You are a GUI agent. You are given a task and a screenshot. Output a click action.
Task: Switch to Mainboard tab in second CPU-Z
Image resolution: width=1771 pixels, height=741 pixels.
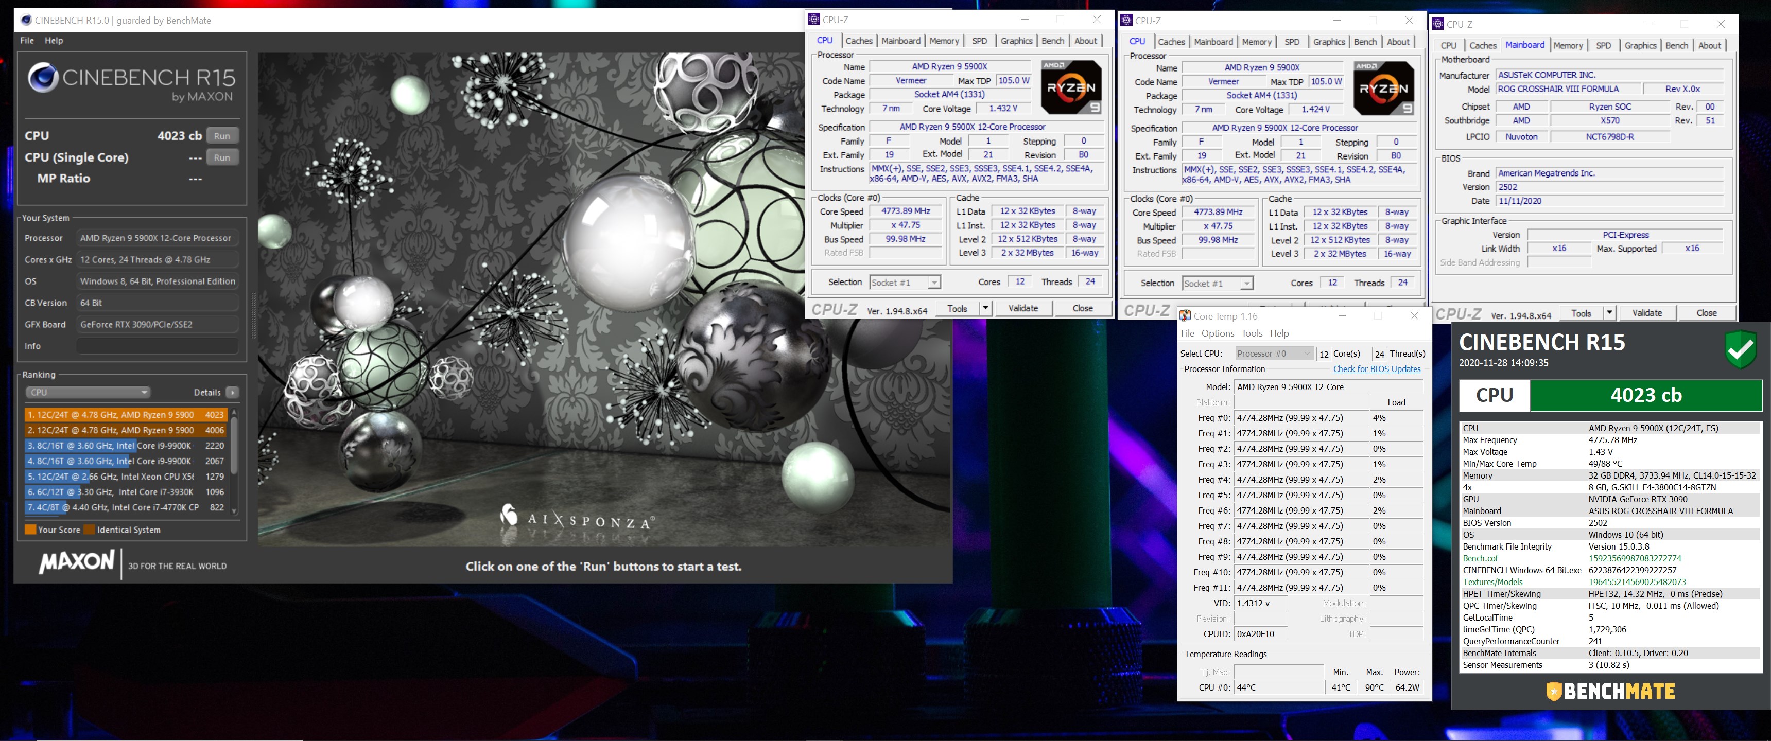(1213, 43)
